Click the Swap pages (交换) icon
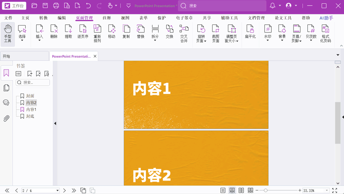The image size is (344, 194). pyautogui.click(x=169, y=32)
